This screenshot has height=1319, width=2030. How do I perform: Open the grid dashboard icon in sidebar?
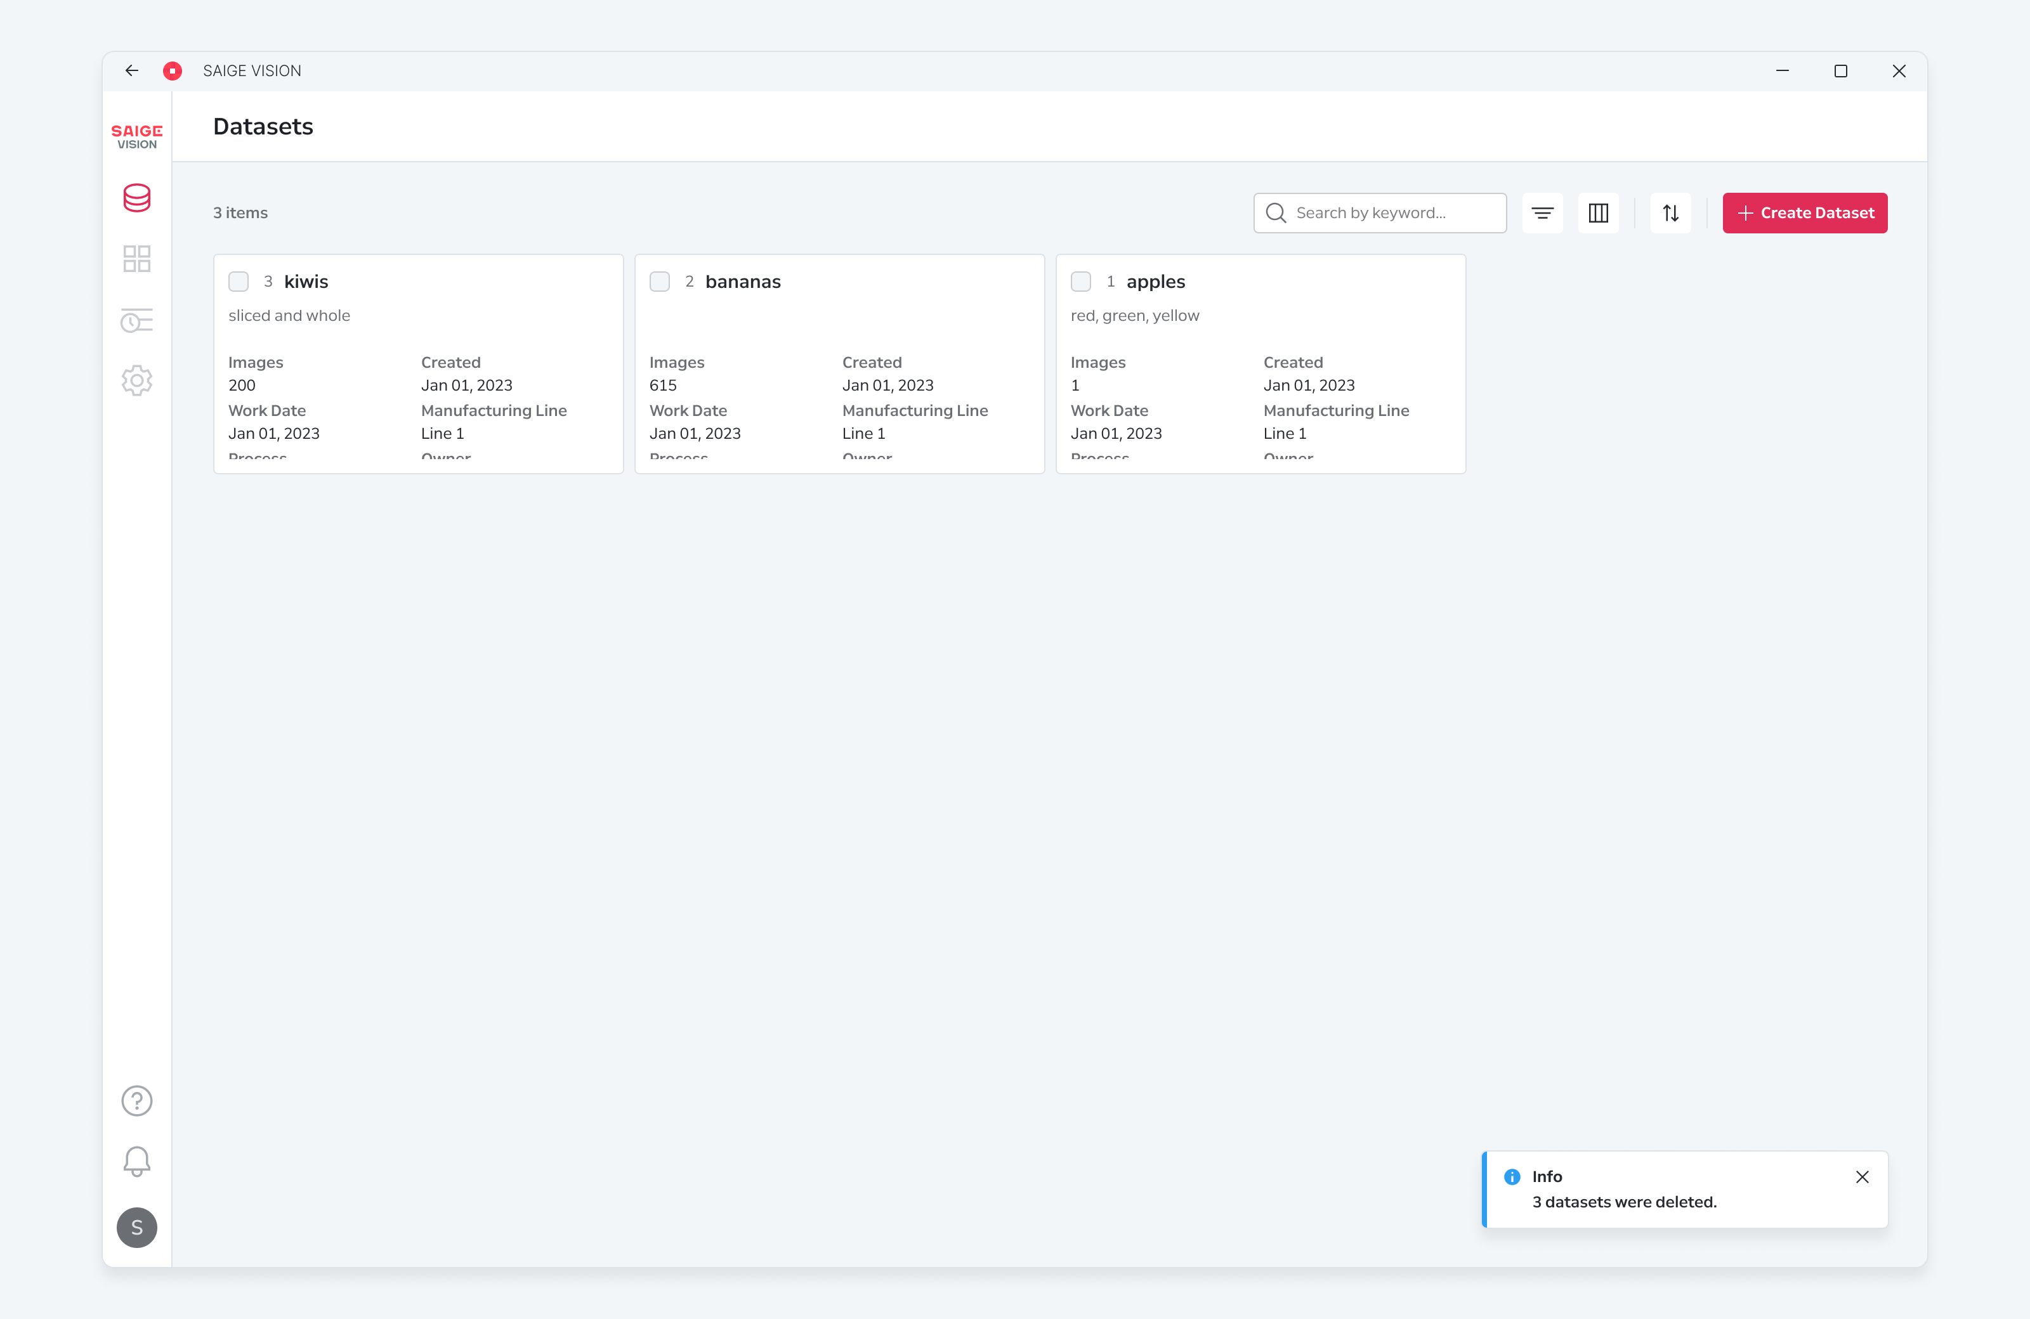(136, 258)
